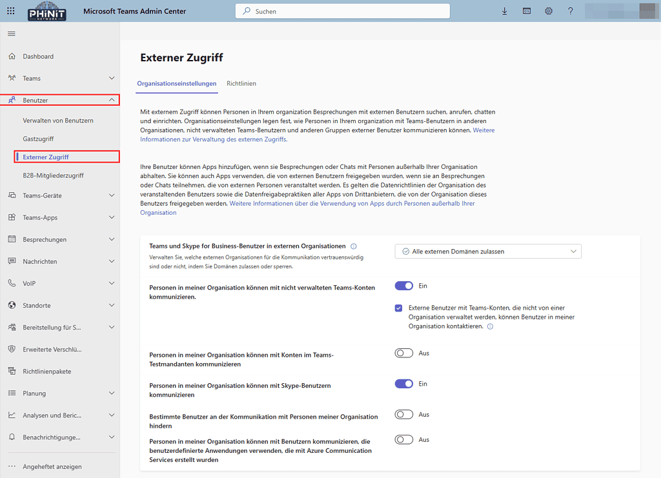Screen dimensions: 661x478
Task: Click the Suchen search field
Action: coord(342,11)
